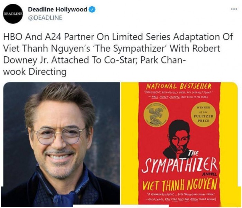Click the Viet Thanh Nguyen author name on the cover
The height and width of the screenshot is (208, 242).
180,184
